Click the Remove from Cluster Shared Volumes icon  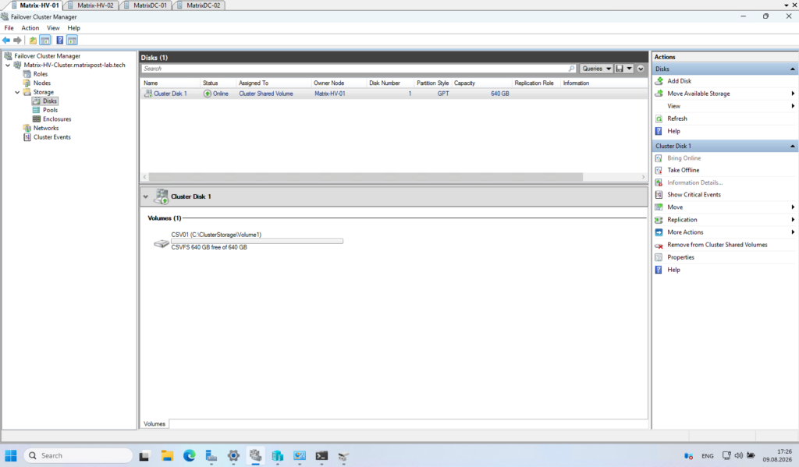click(659, 245)
